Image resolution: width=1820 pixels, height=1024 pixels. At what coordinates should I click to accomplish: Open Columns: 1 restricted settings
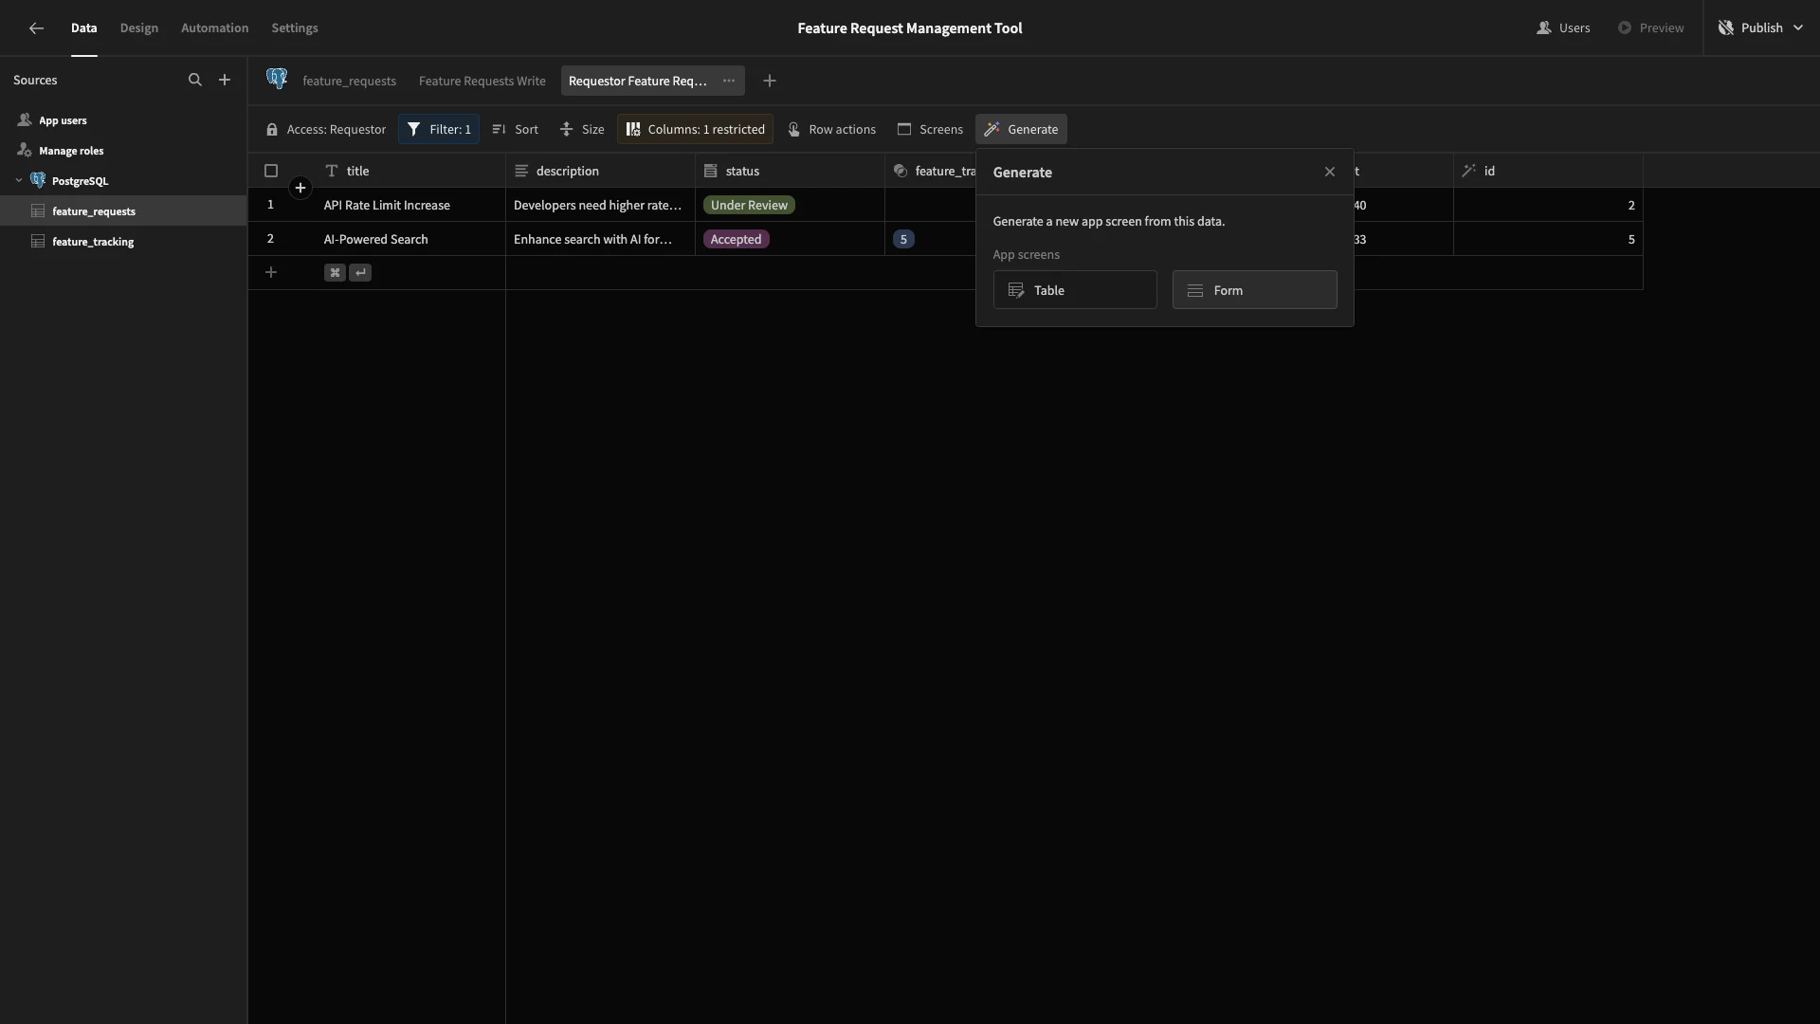point(695,130)
